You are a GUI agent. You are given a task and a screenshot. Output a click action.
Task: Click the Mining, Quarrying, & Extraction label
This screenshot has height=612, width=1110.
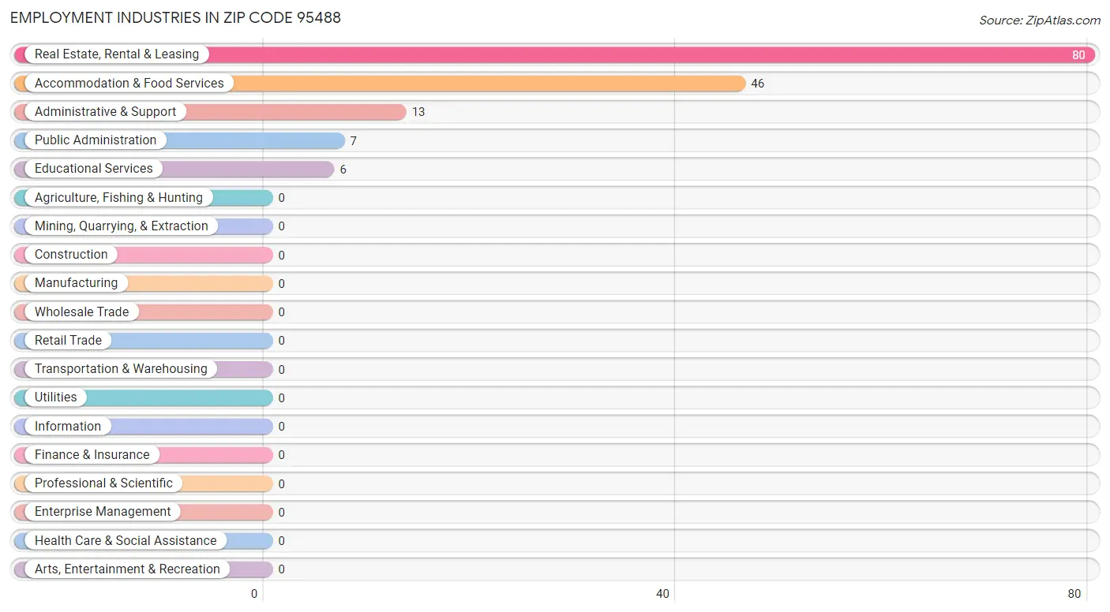(122, 226)
